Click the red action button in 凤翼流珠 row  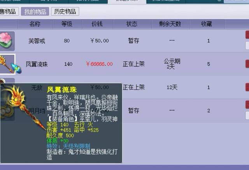pyautogui.click(x=247, y=64)
